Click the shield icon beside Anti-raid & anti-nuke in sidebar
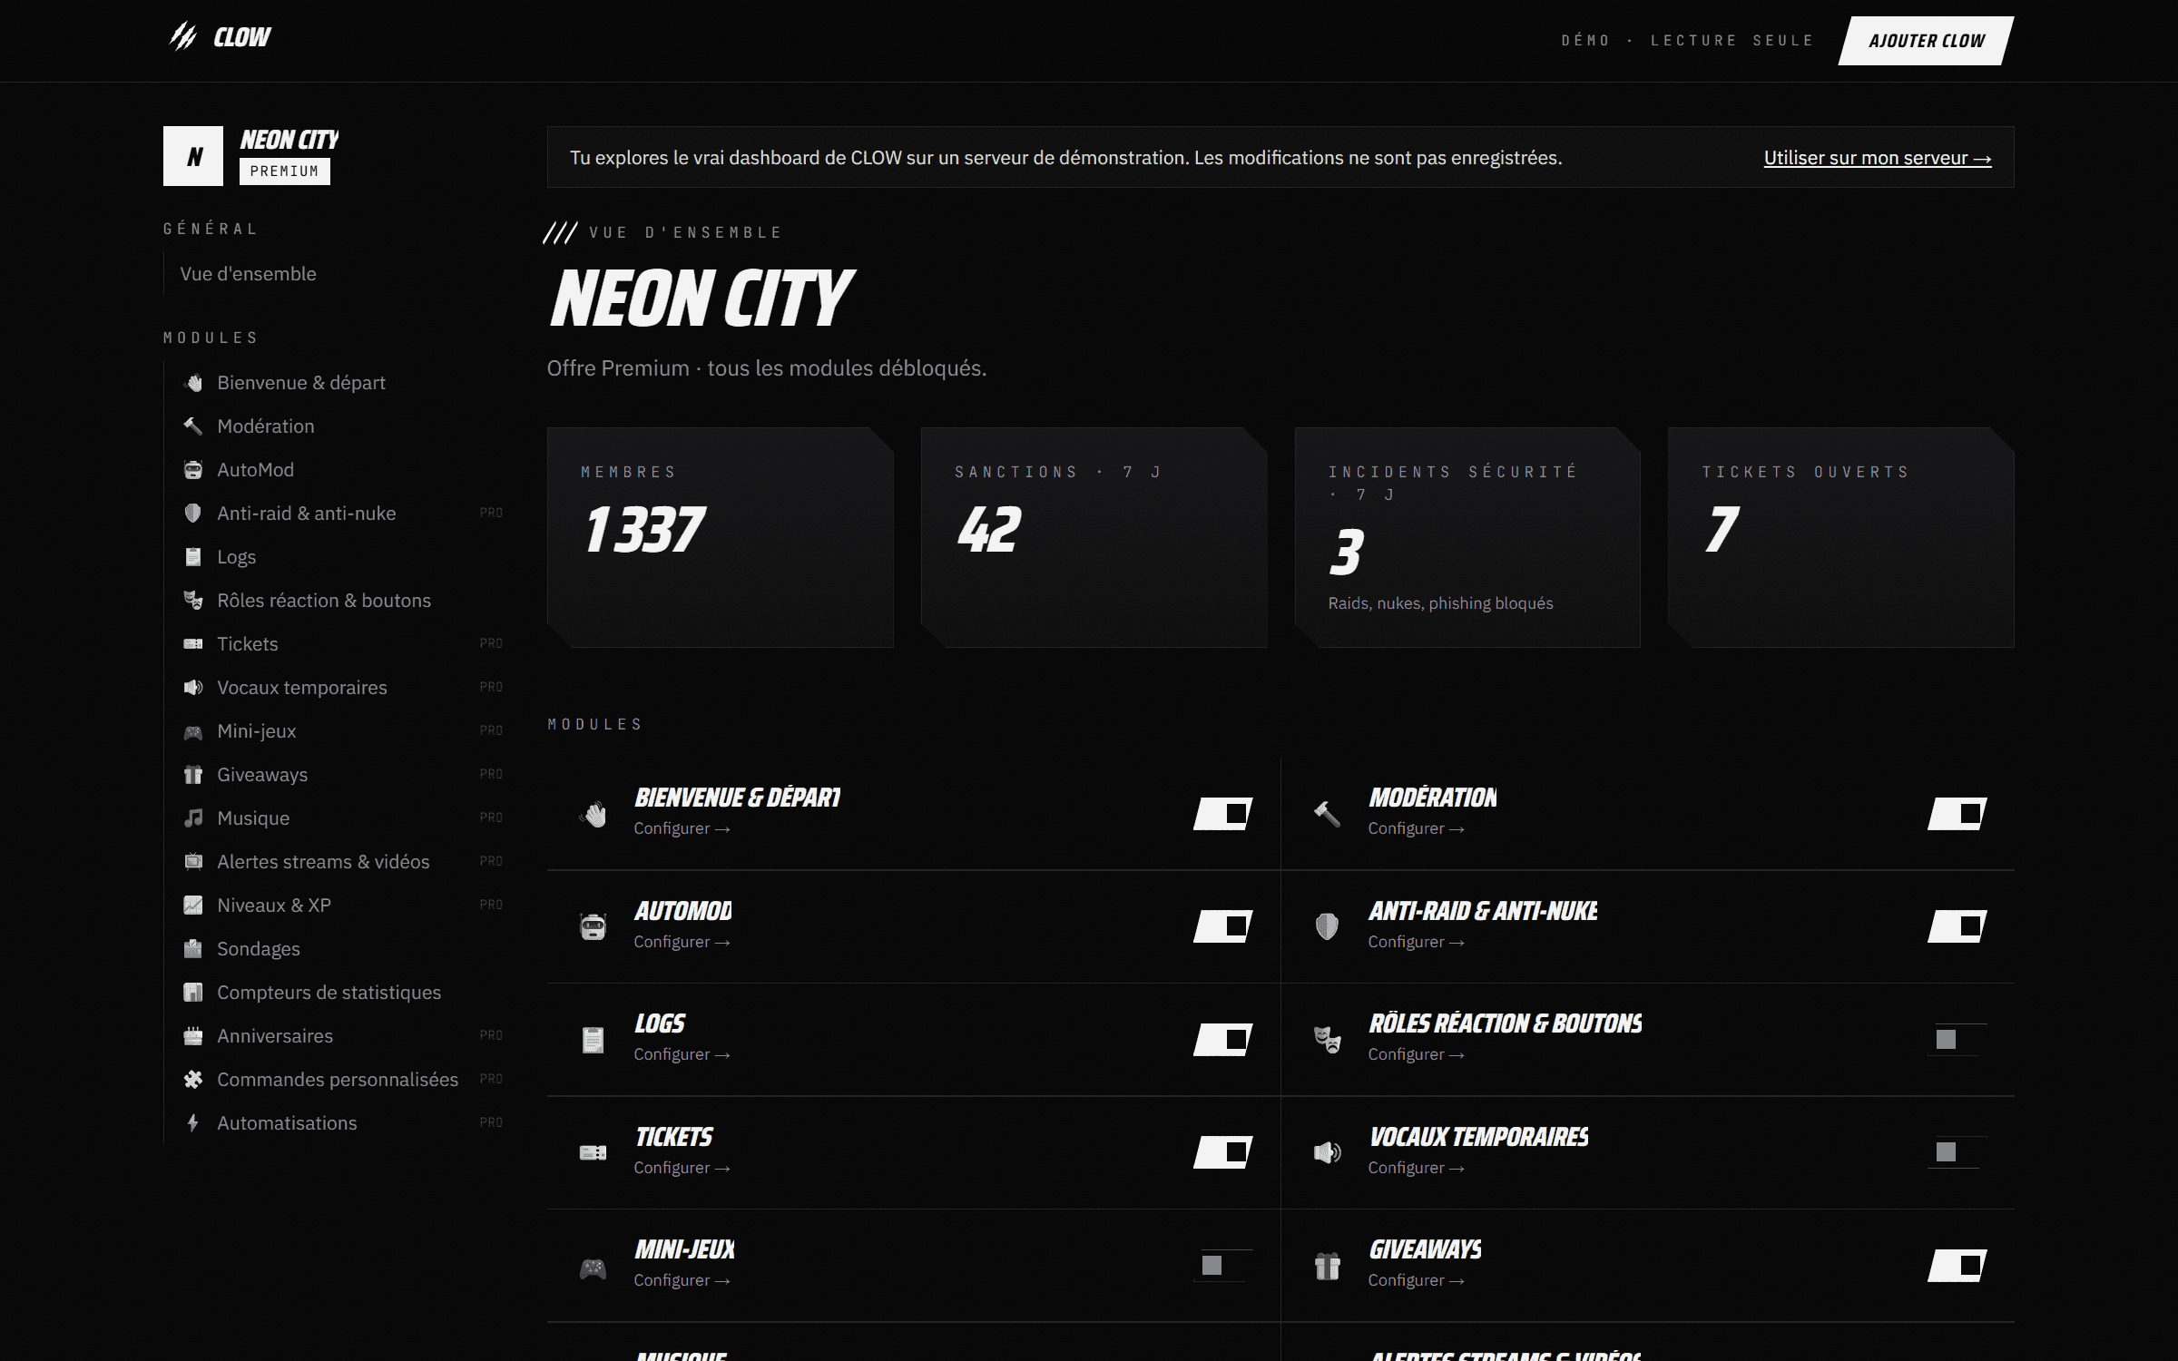Viewport: 2178px width, 1361px height. point(193,514)
